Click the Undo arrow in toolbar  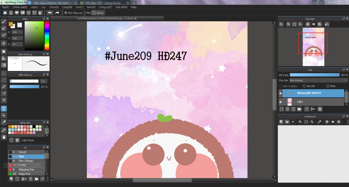[50, 13]
